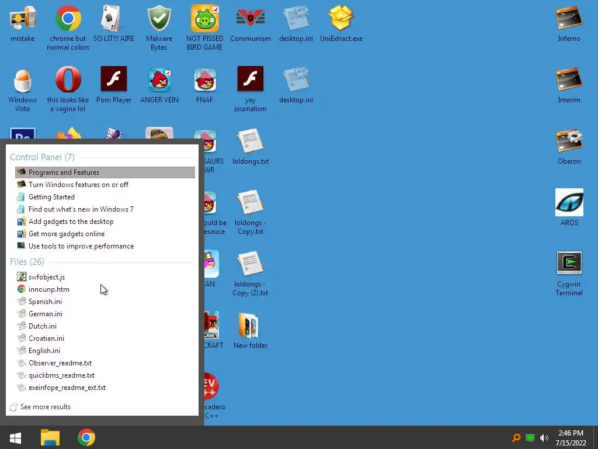Viewport: 598px width, 449px height.
Task: Click the 'Files (26)' group header
Action: pyautogui.click(x=27, y=261)
